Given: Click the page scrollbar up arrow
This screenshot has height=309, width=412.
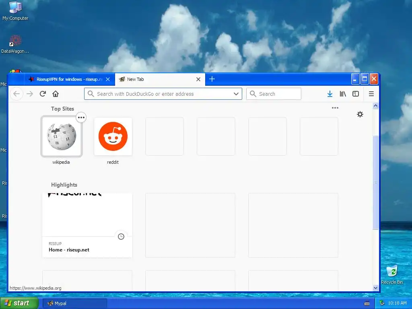Looking at the screenshot, I should point(375,106).
